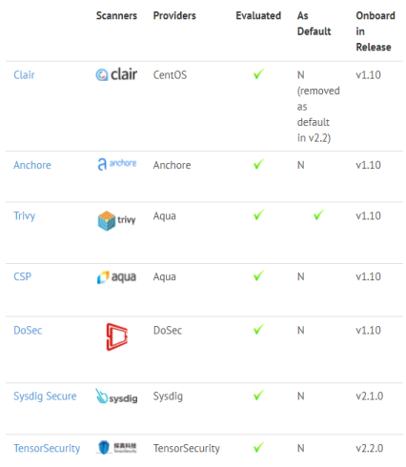406x467 pixels.
Task: Click Sysdig Secure's Evaluated checkmark
Action: [x=258, y=396]
